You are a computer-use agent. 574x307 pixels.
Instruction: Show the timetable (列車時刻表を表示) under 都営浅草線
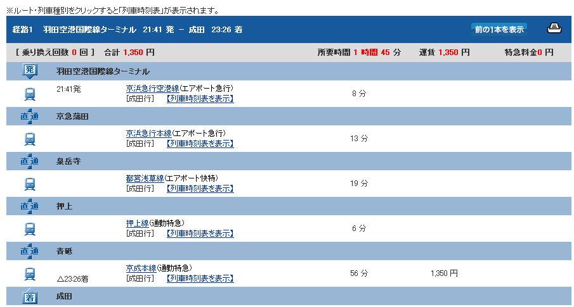200,189
